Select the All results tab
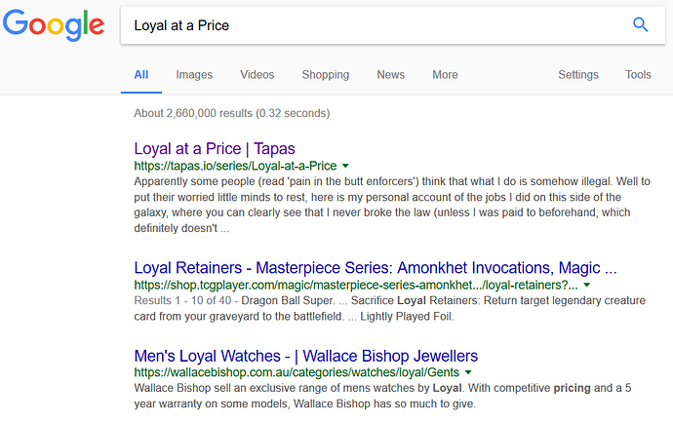 point(141,75)
